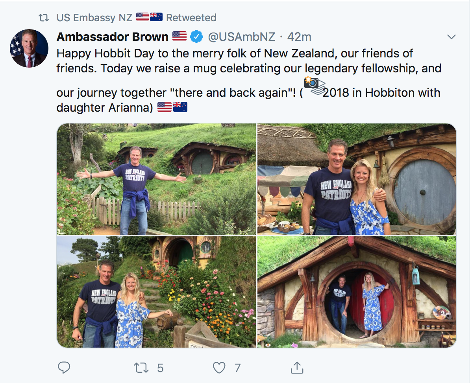Click the blue verified badge
The width and height of the screenshot is (470, 383).
(196, 37)
